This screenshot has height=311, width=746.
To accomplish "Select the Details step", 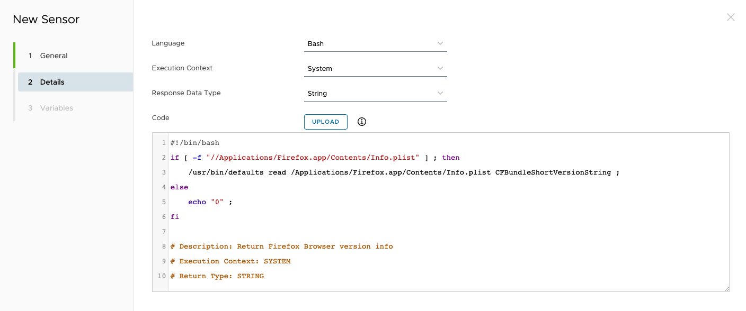I will [x=52, y=82].
